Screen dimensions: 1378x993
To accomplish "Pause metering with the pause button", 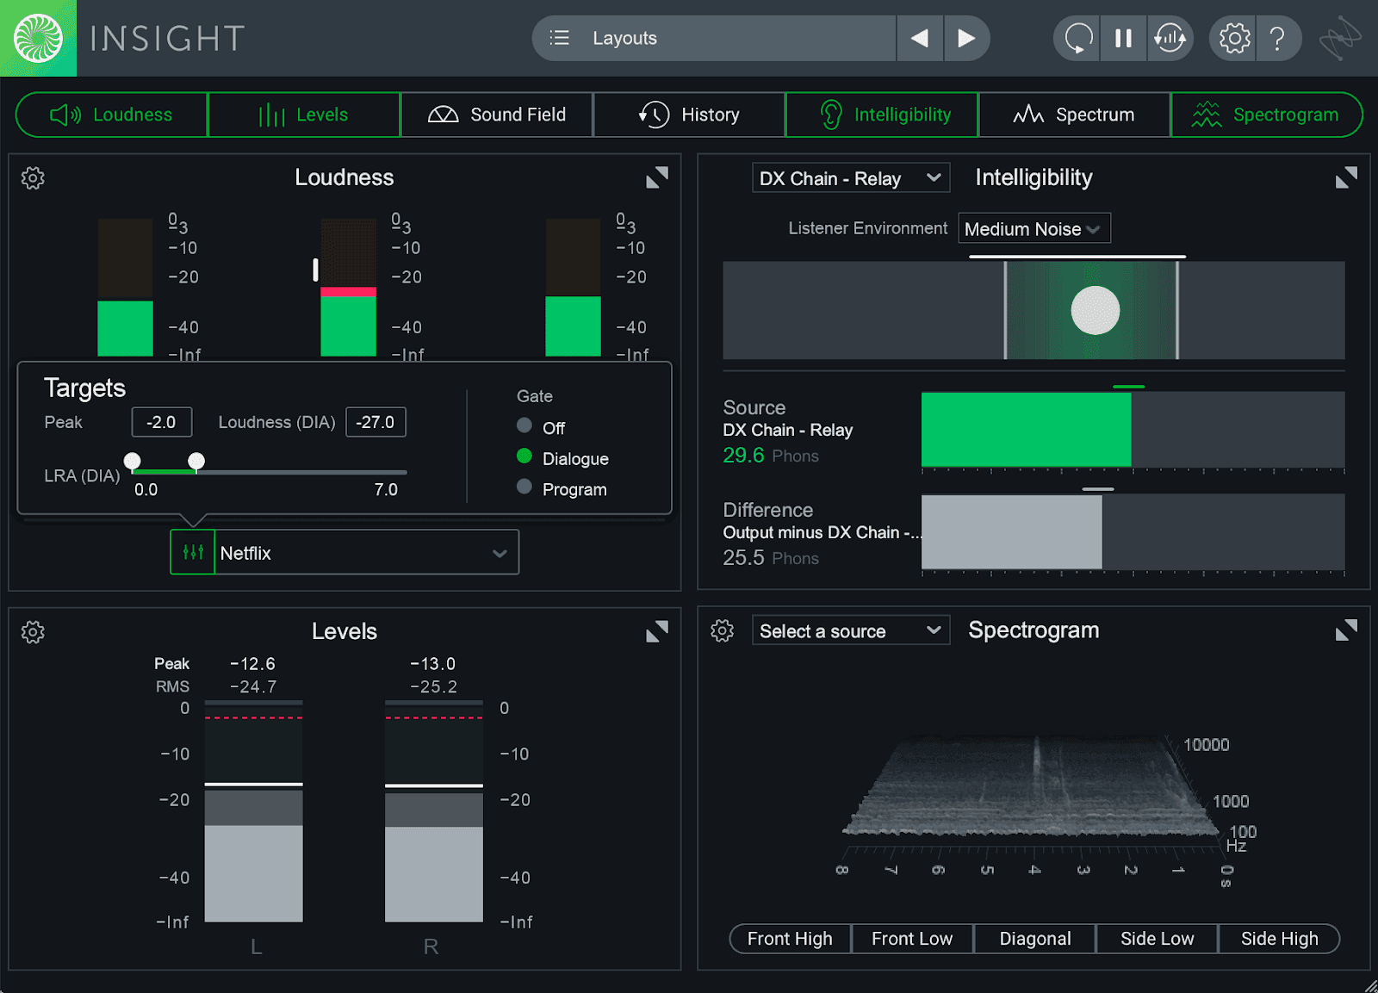I will click(x=1123, y=38).
